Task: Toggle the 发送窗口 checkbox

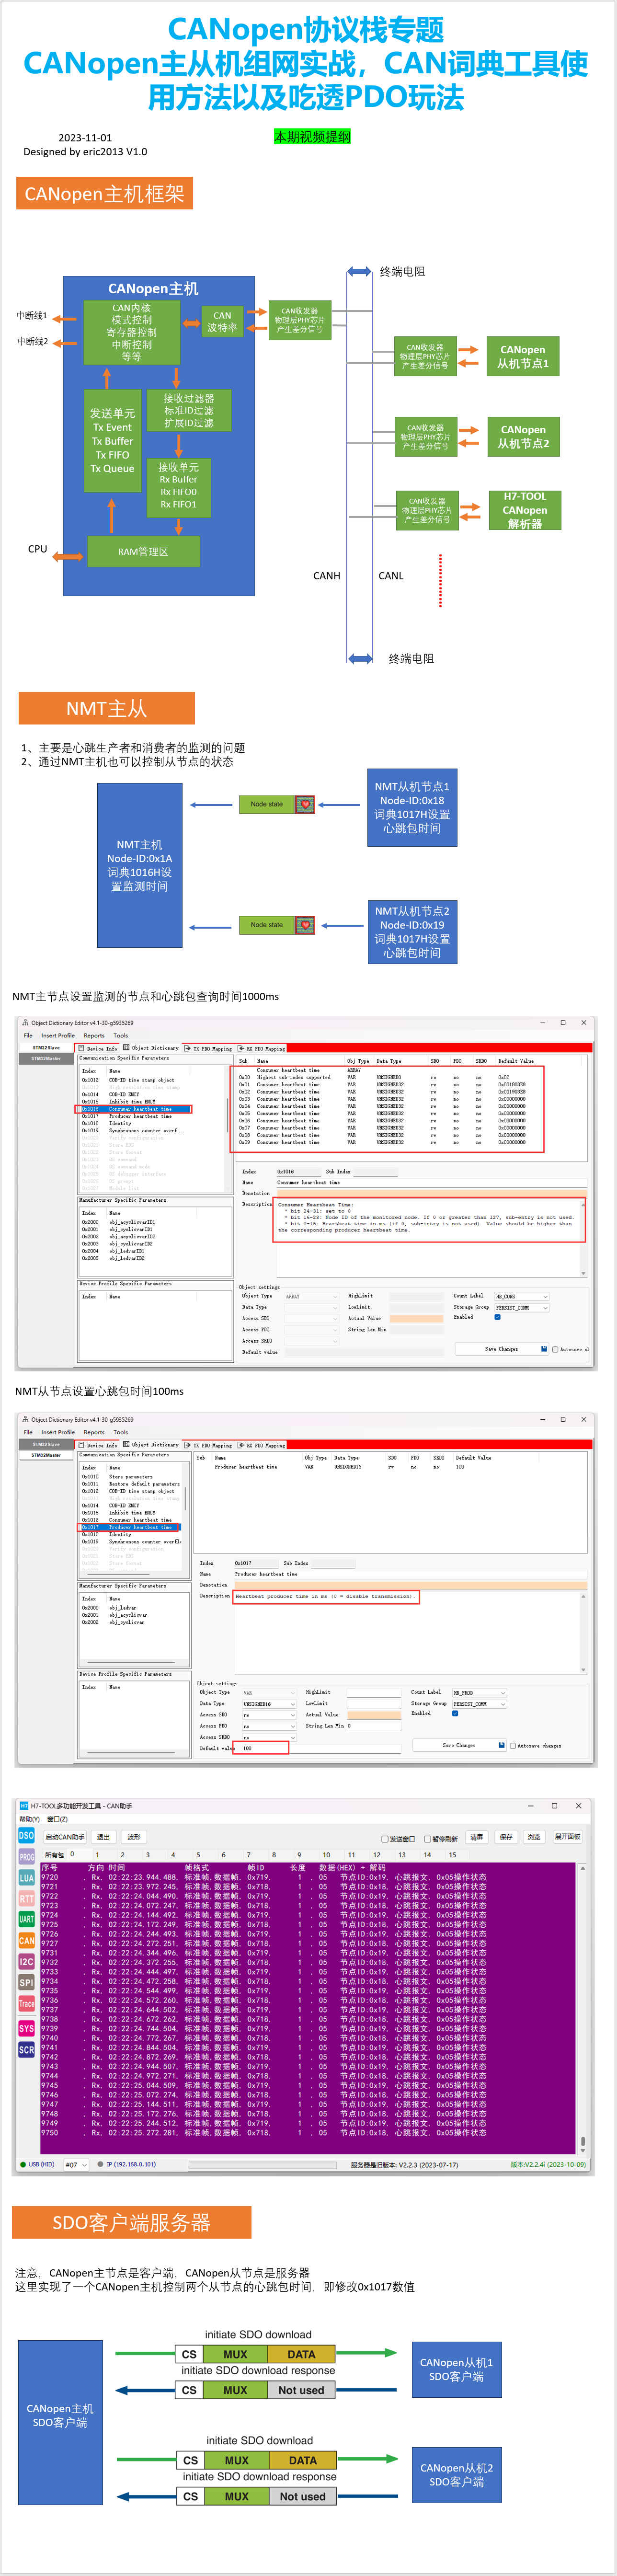Action: click(x=384, y=1839)
